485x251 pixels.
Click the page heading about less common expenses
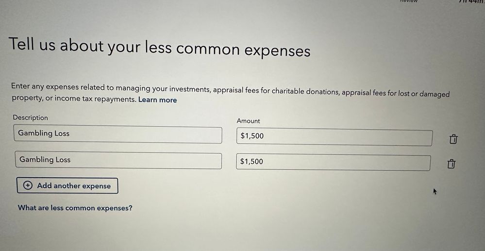click(159, 48)
